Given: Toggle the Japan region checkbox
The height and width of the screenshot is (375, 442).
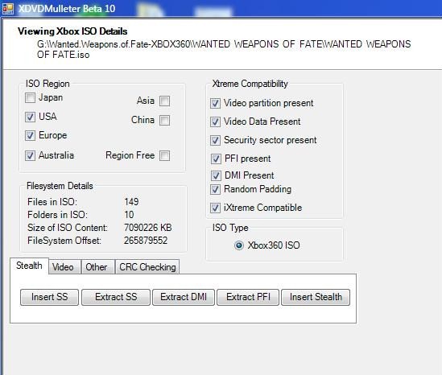Looking at the screenshot, I should coord(30,98).
